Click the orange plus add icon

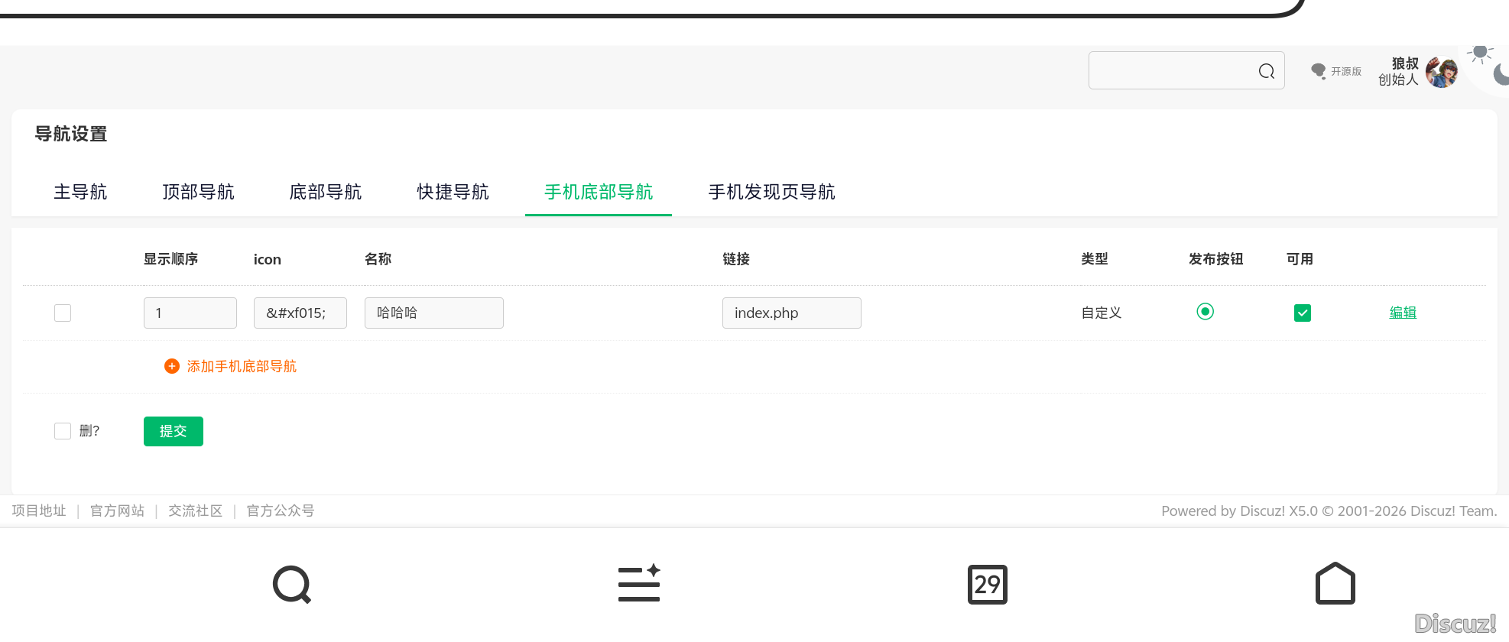172,366
